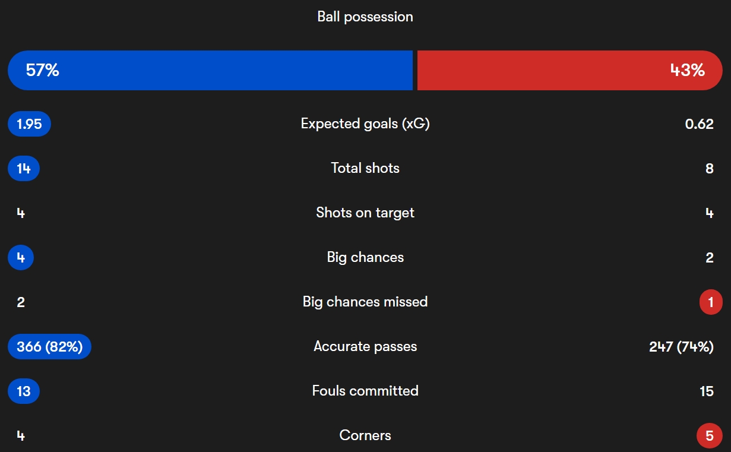The width and height of the screenshot is (731, 452).
Task: Click the Accurate passes label
Action: pos(365,346)
